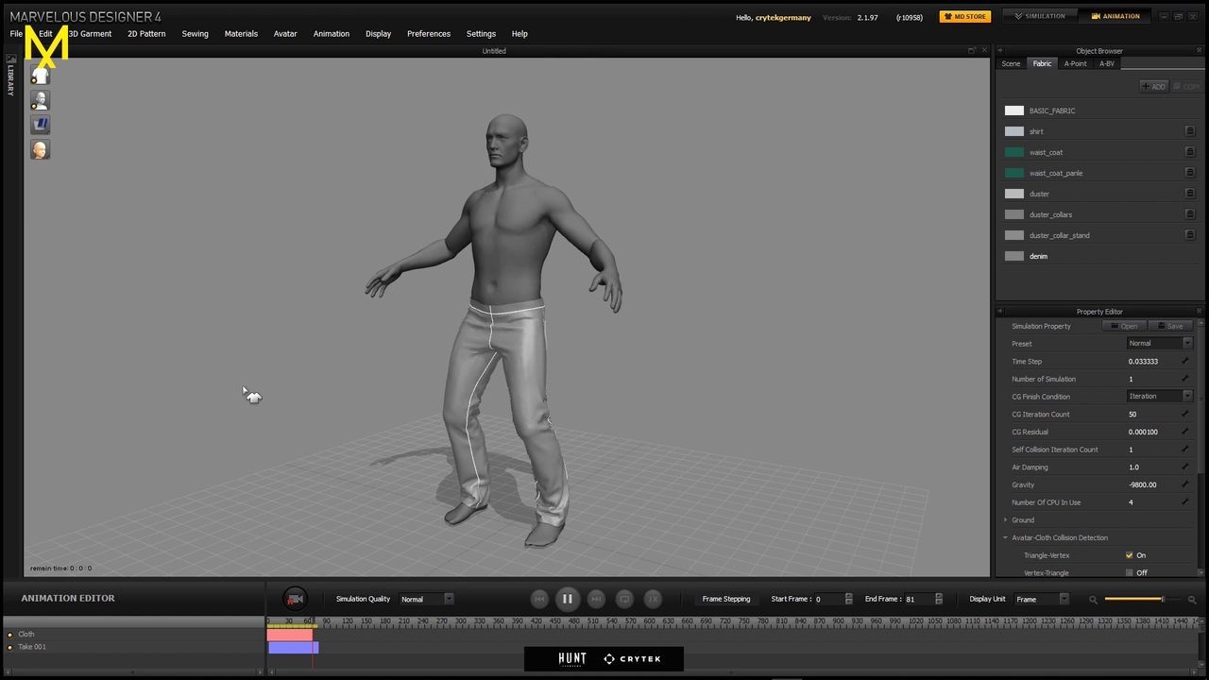Open the CG Finish Condition dropdown

point(1159,397)
